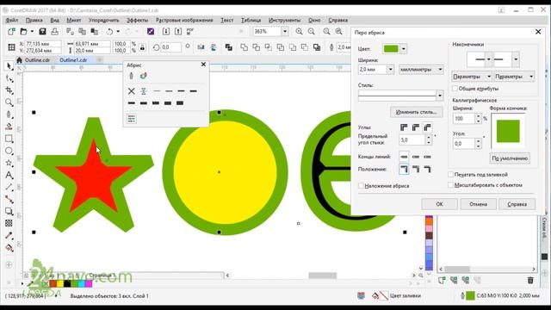Open the Стиль line style dropdown
The width and height of the screenshot is (551, 310).
[x=440, y=96]
